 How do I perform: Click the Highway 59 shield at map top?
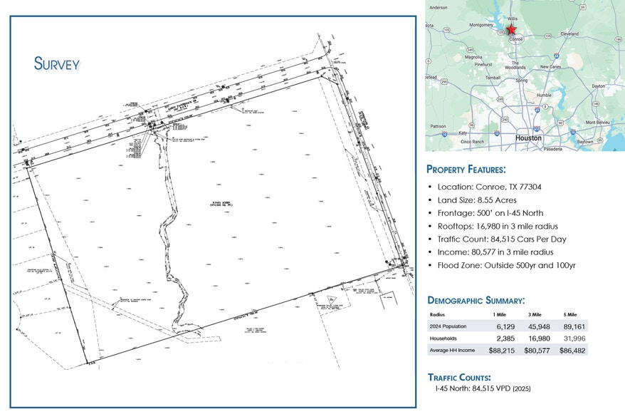tap(582, 7)
